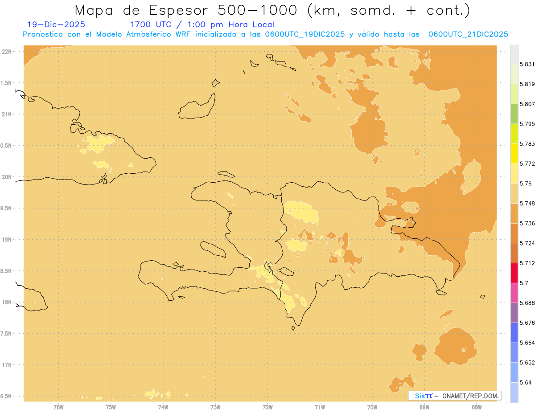
Task: Click the pink legend swatch above 5.688
Action: point(514,293)
